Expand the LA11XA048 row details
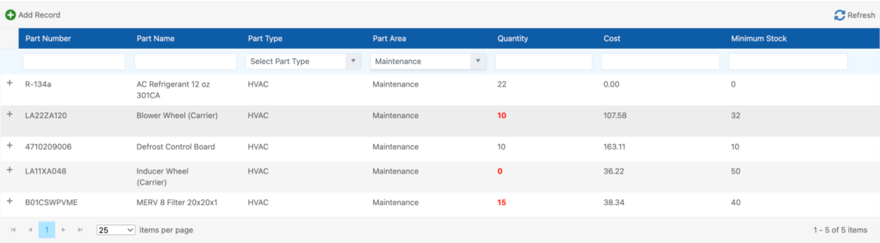The width and height of the screenshot is (880, 243). tap(10, 170)
